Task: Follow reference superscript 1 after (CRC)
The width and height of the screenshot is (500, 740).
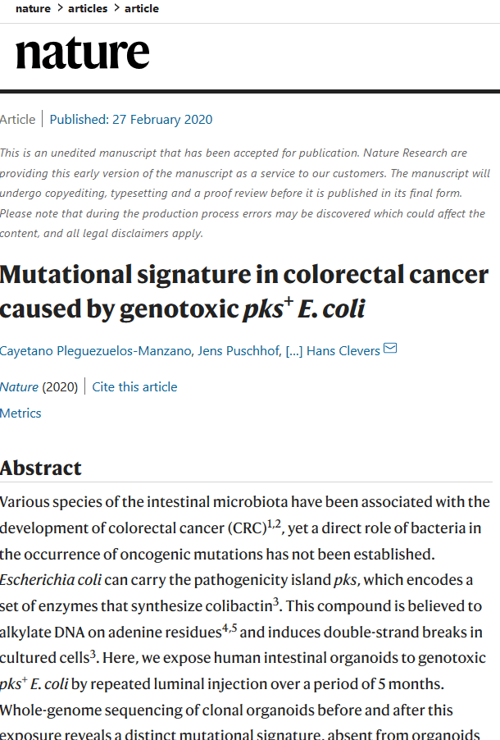Action: 270,523
